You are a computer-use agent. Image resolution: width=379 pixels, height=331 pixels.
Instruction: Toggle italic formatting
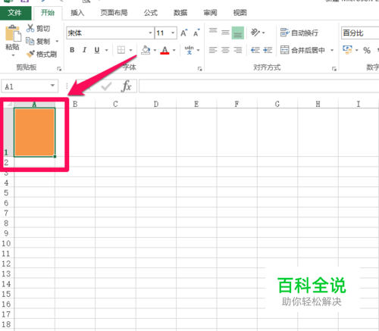coord(84,50)
